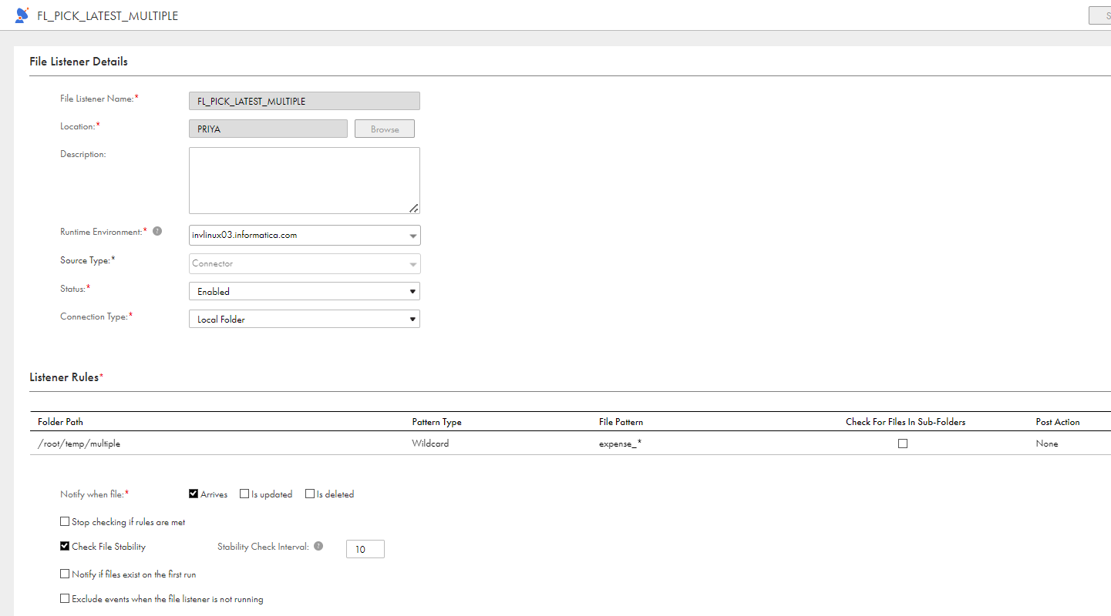This screenshot has height=616, width=1111.
Task: Enable the Is deleted checkbox
Action: (310, 494)
